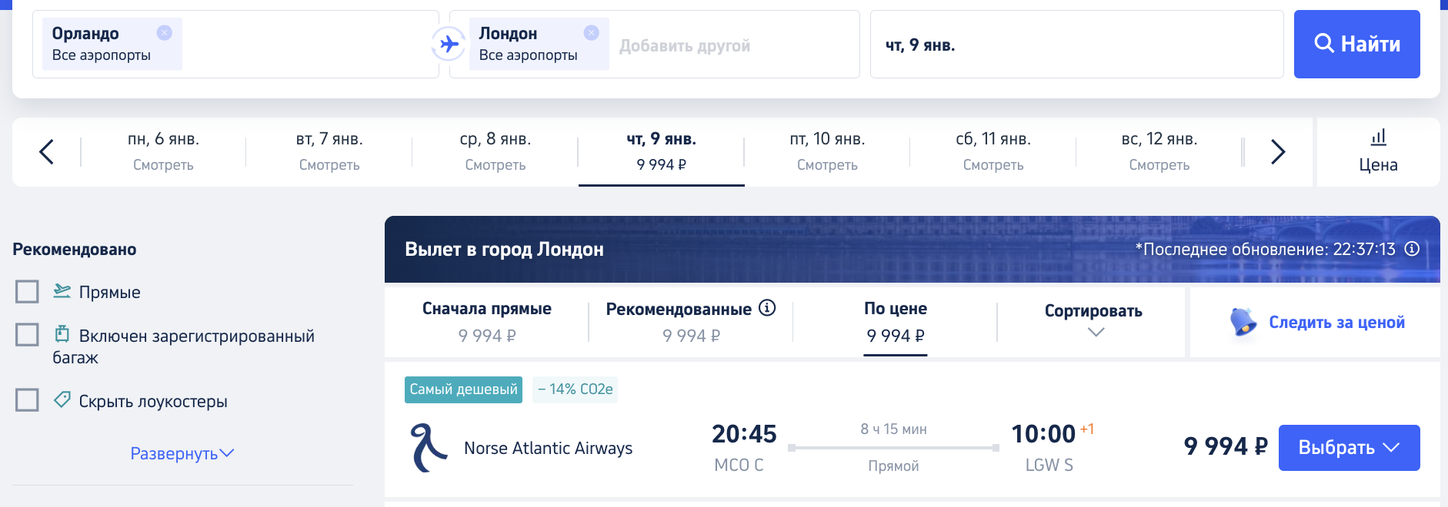The width and height of the screenshot is (1448, 507).
Task: Click the Добавить другой destination field
Action: click(685, 45)
